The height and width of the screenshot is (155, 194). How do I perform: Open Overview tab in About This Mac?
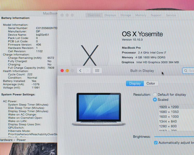(94, 15)
